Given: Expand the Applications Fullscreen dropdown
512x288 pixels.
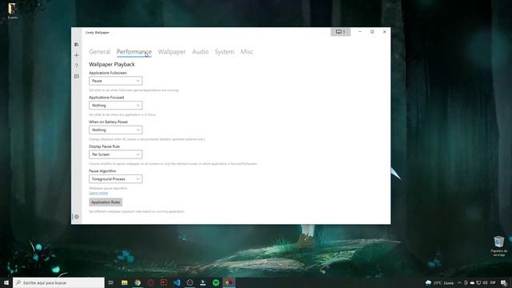Looking at the screenshot, I should pyautogui.click(x=115, y=81).
